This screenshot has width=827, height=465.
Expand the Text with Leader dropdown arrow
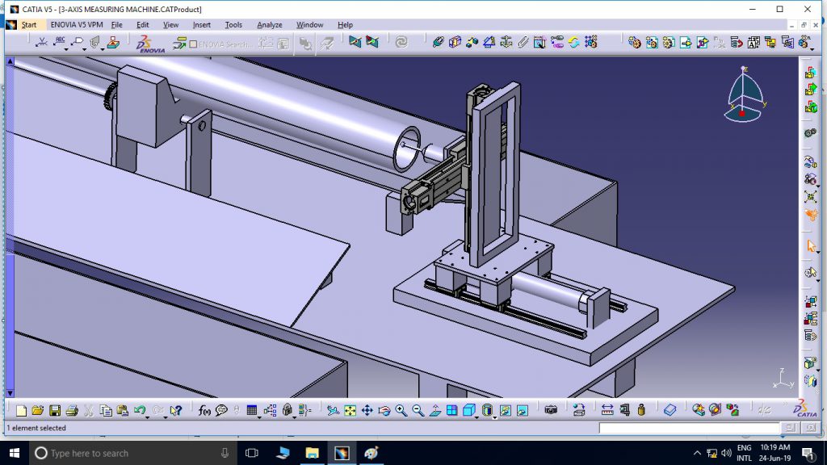66,49
